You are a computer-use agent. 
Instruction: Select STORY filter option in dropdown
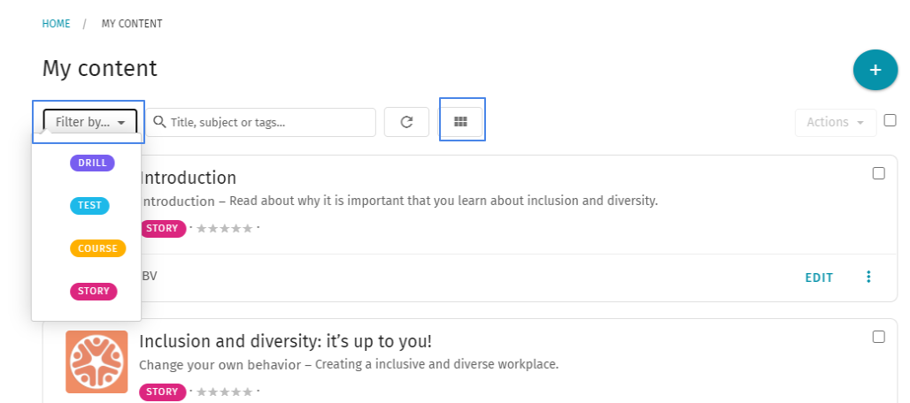[x=94, y=292]
